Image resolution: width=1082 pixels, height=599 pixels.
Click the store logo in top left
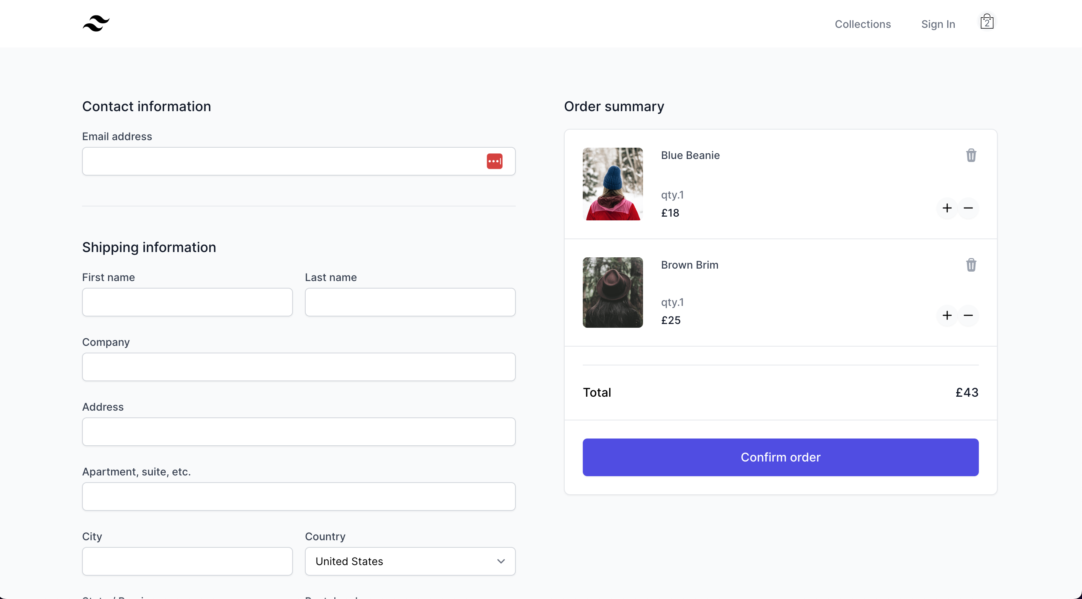[96, 23]
